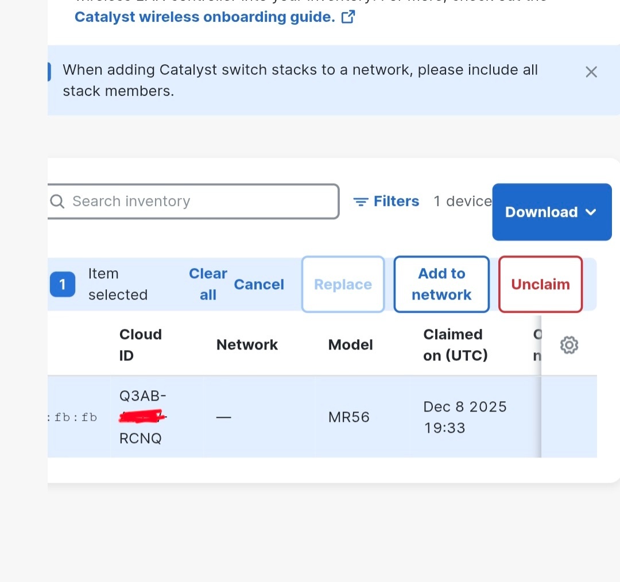Click the search magnifier icon
This screenshot has width=620, height=582.
[57, 201]
